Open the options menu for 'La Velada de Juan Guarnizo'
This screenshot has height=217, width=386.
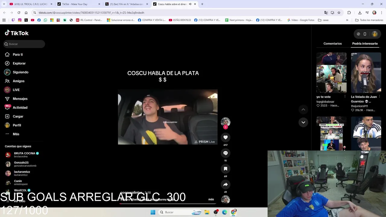(379, 97)
